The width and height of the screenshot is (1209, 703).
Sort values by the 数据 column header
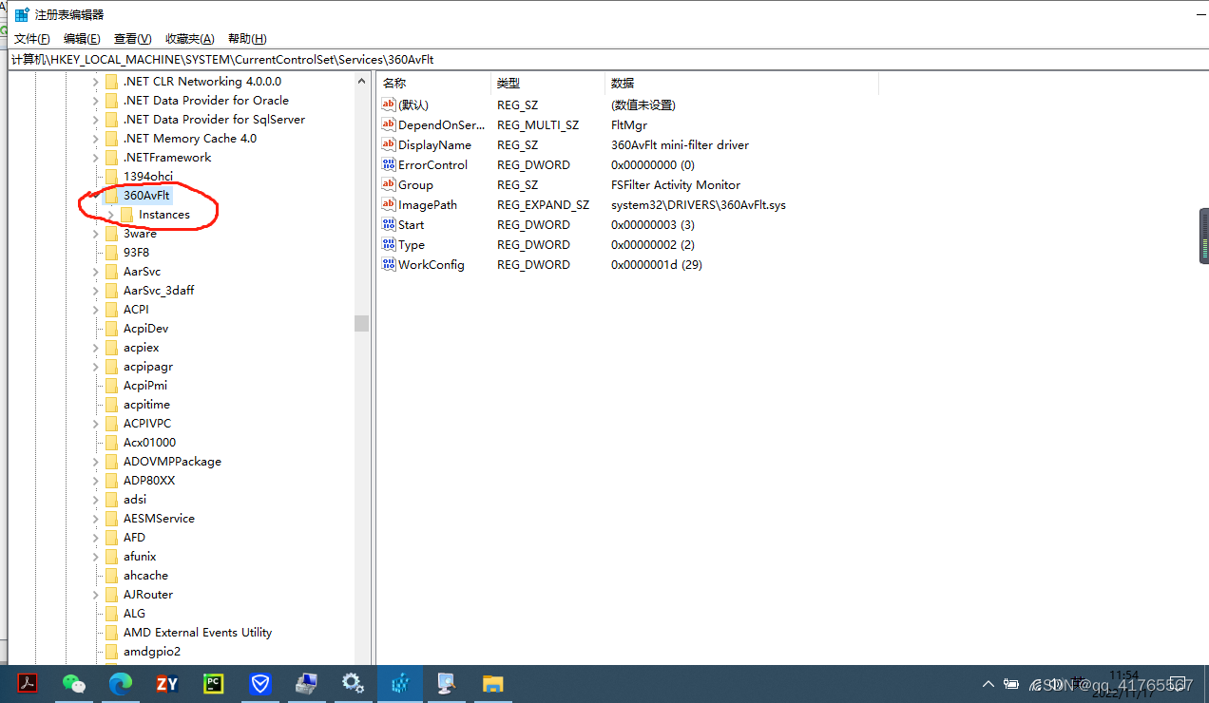pyautogui.click(x=741, y=84)
